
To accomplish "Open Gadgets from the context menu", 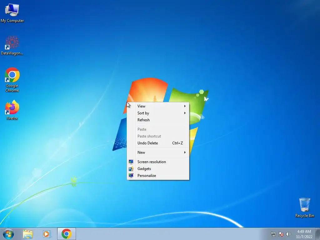I will point(158,169).
